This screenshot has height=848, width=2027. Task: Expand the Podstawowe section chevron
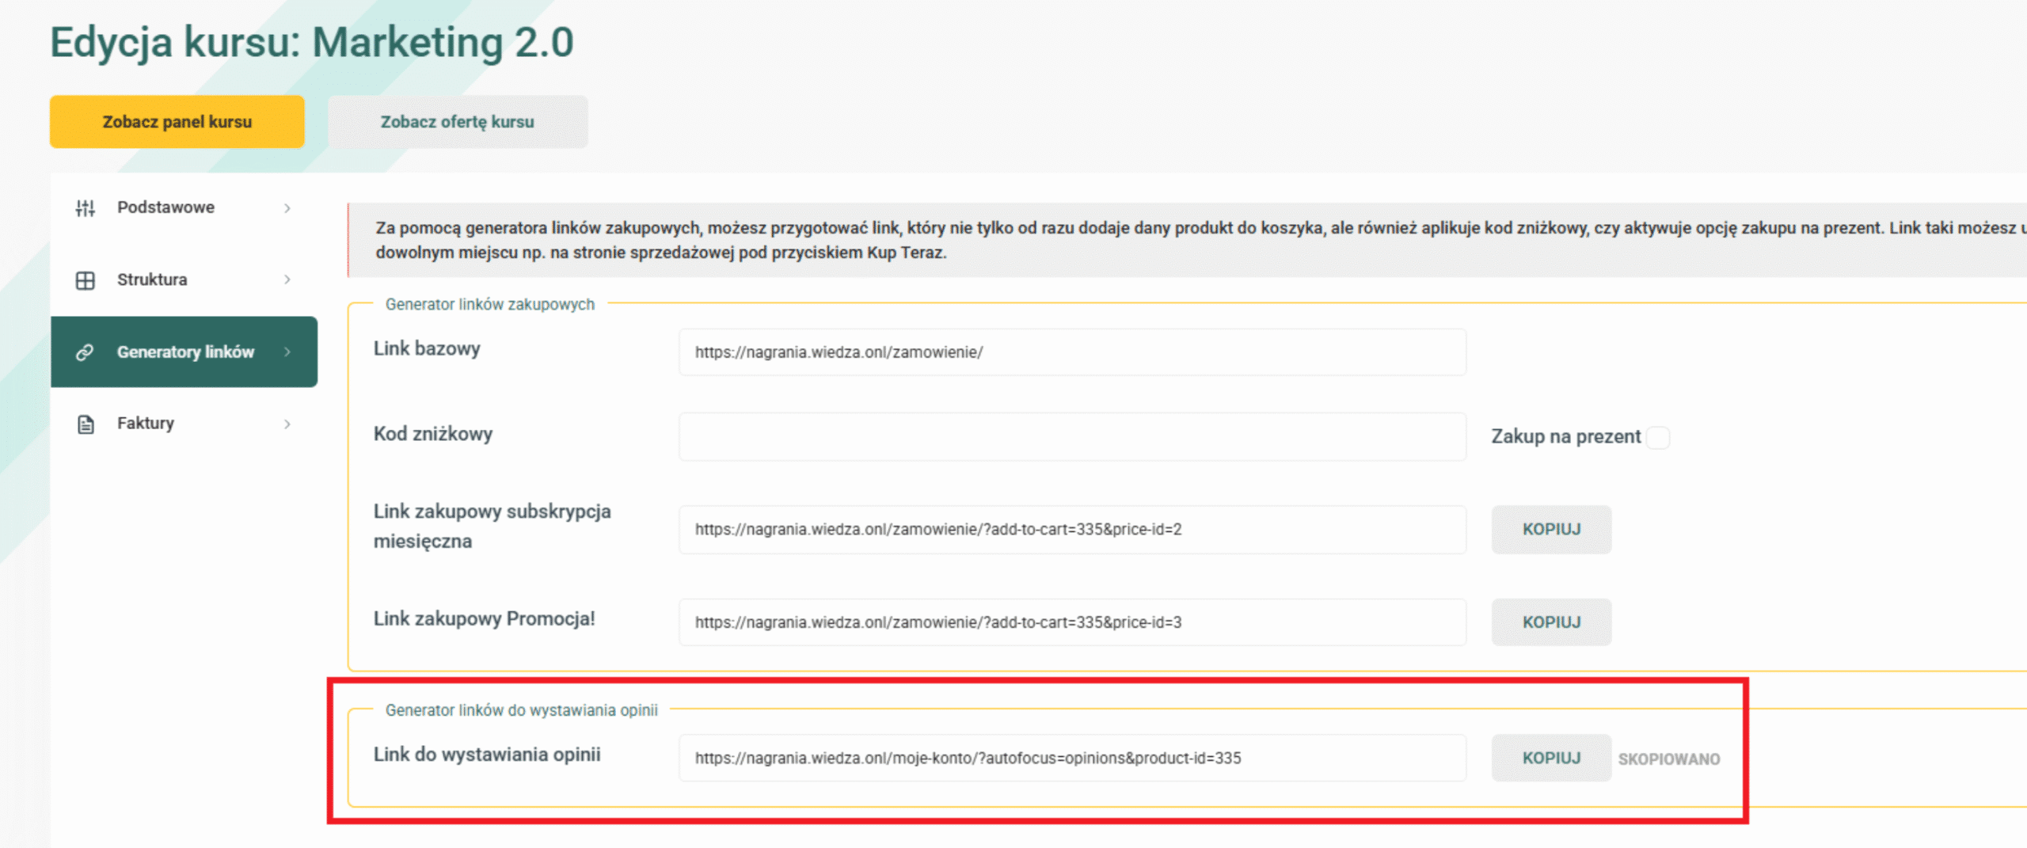pyautogui.click(x=287, y=208)
